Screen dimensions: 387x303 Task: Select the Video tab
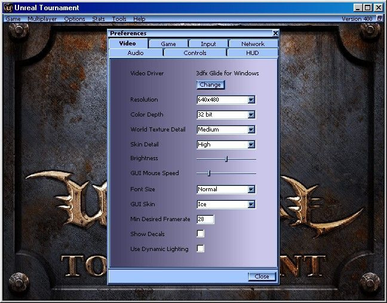128,44
